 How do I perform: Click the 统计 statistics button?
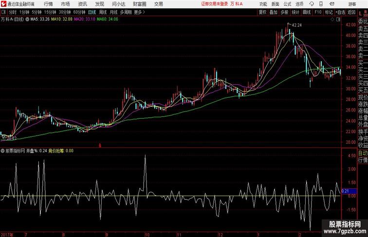295,12
